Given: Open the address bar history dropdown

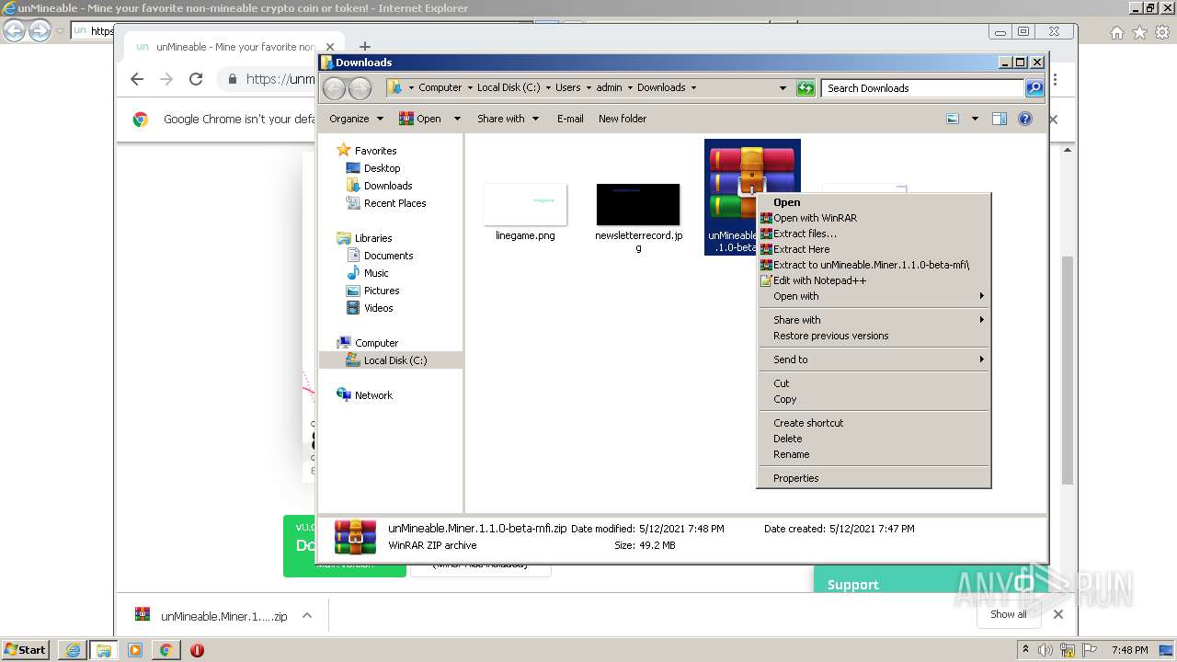Looking at the screenshot, I should (783, 88).
